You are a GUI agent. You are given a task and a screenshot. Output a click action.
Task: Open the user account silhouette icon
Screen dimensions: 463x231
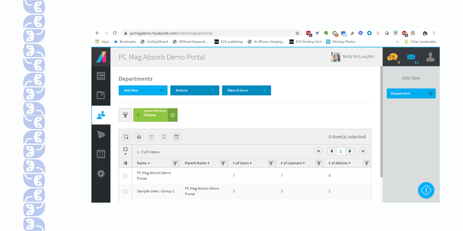click(x=430, y=57)
